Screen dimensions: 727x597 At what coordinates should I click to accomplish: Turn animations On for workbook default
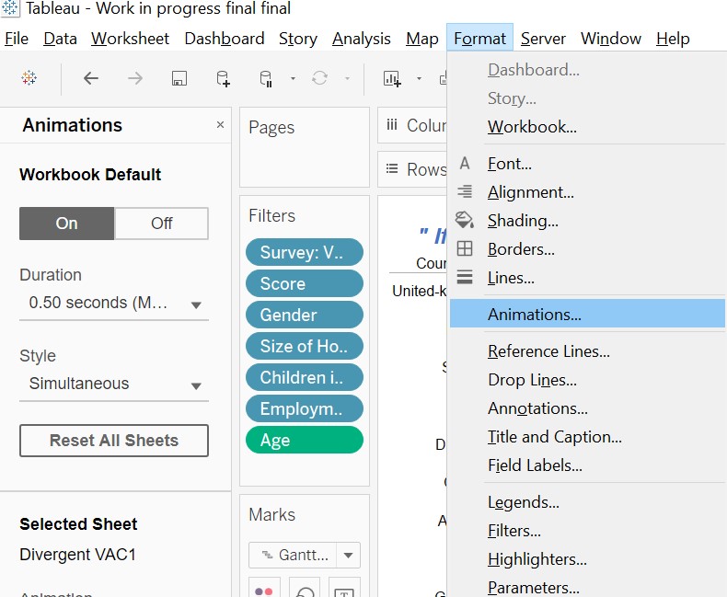tap(67, 224)
